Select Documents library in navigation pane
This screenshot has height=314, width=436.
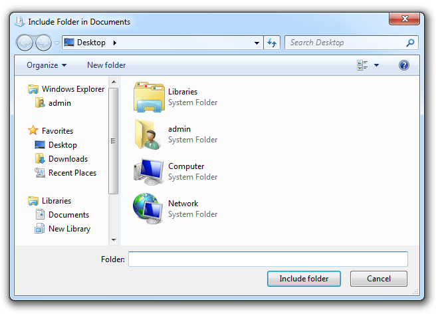pyautogui.click(x=62, y=215)
